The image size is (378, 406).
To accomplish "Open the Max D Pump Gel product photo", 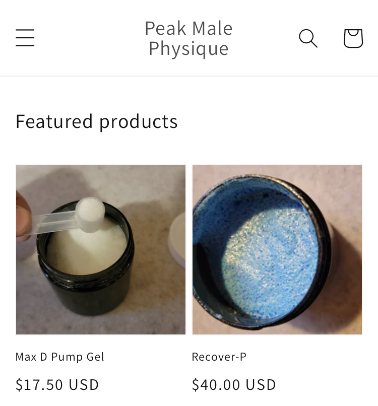I will 101,250.
